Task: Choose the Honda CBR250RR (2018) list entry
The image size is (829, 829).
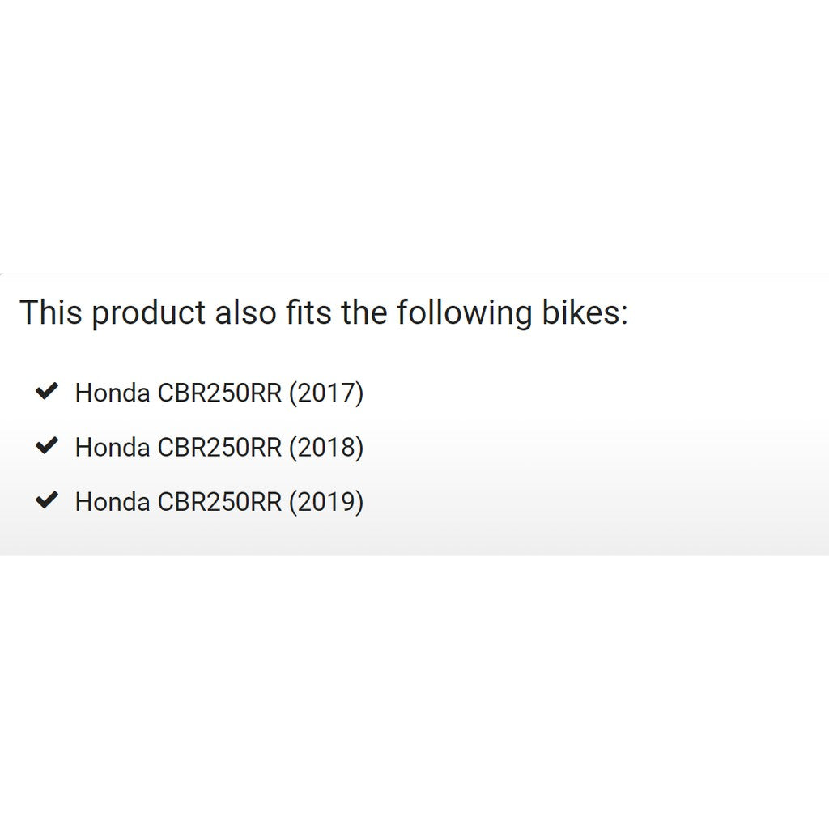Action: tap(219, 448)
